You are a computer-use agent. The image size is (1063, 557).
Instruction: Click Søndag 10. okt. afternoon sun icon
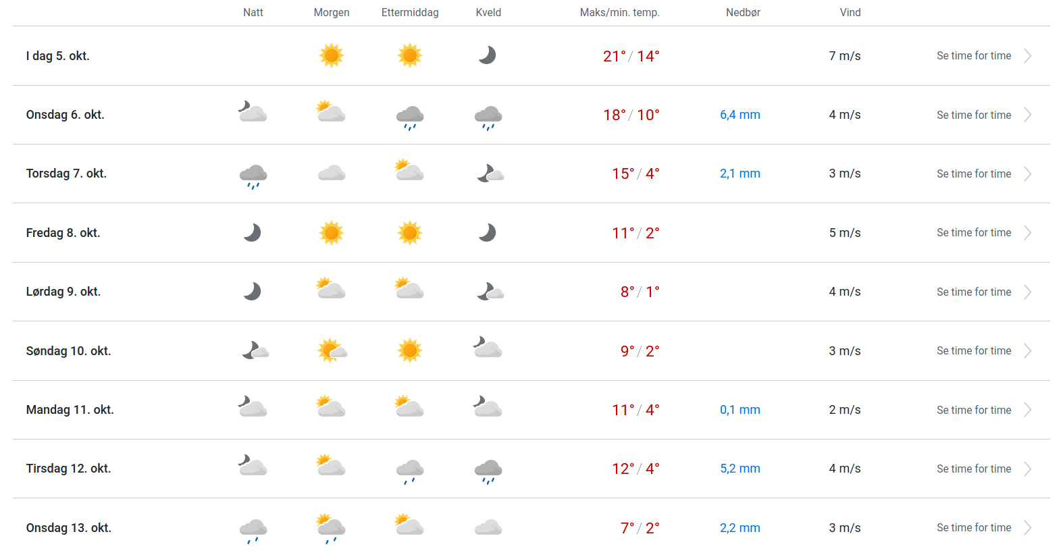410,351
